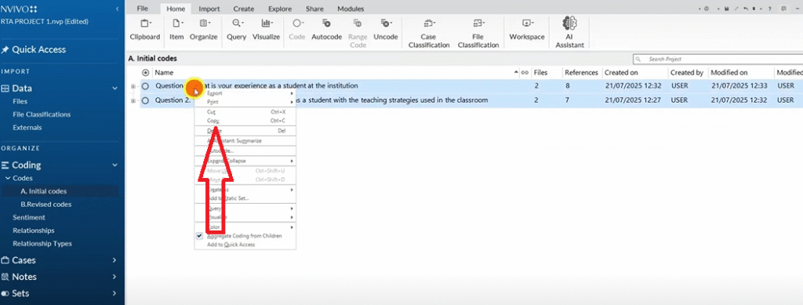Open Quick Access in the sidebar
This screenshot has height=305, width=803.
tap(34, 49)
